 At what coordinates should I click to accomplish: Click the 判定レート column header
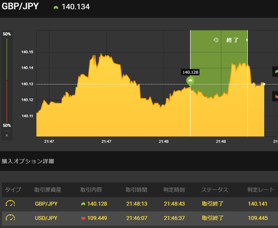pos(261,190)
